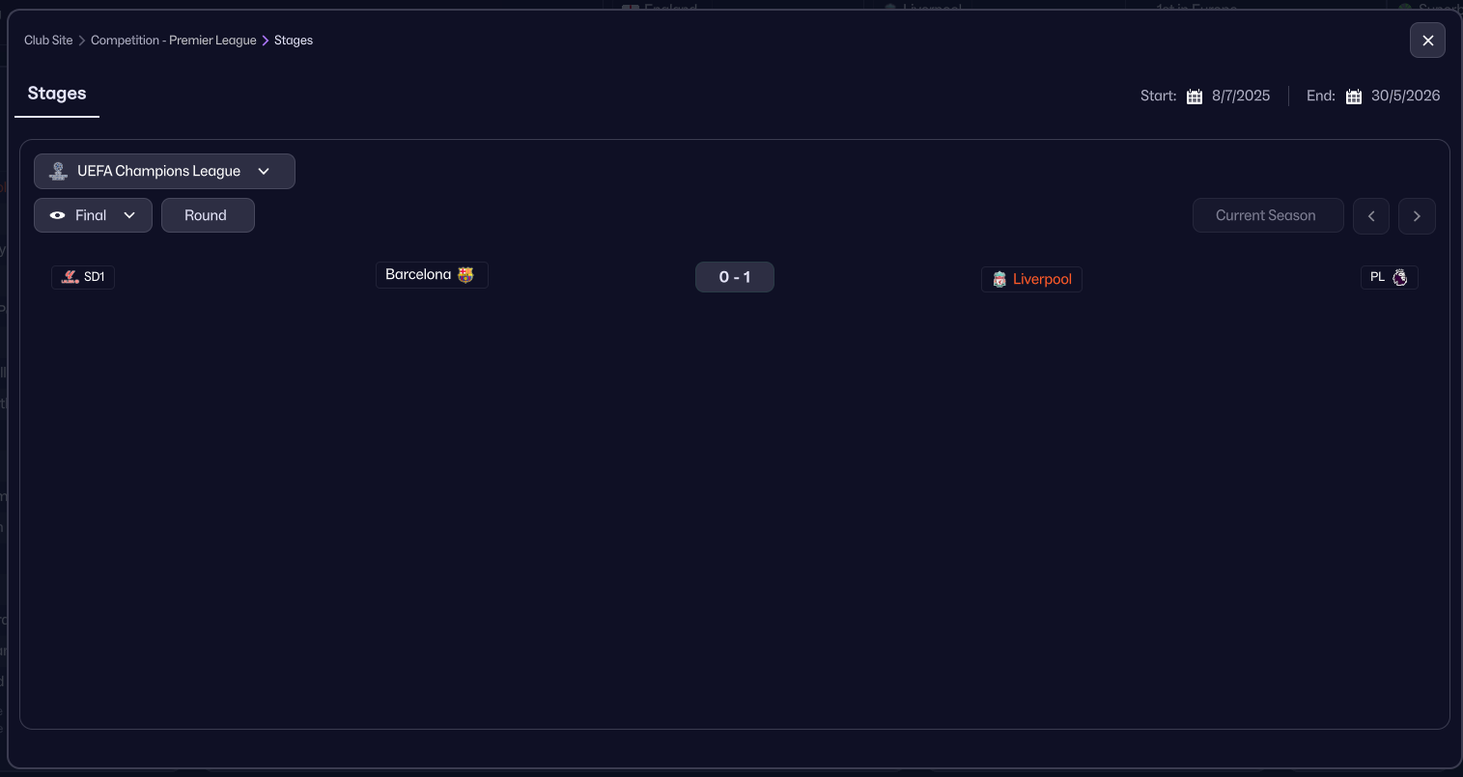Click the UEFA Champions League trophy icon
The image size is (1463, 777).
(58, 172)
